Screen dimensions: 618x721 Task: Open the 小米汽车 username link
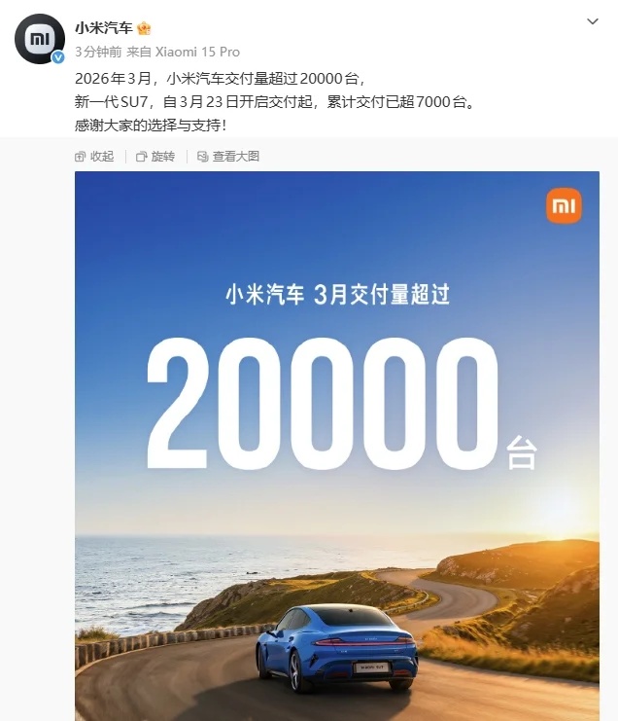pyautogui.click(x=104, y=28)
